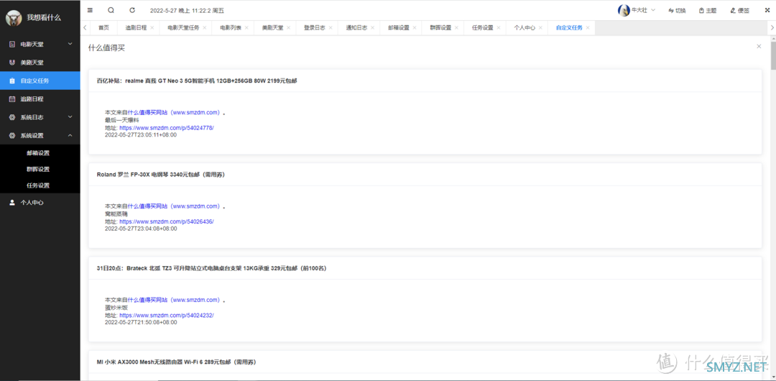Viewport: 776px width, 381px height.
Task: Switch to the top 美剧天堂 tab
Action: 273,28
